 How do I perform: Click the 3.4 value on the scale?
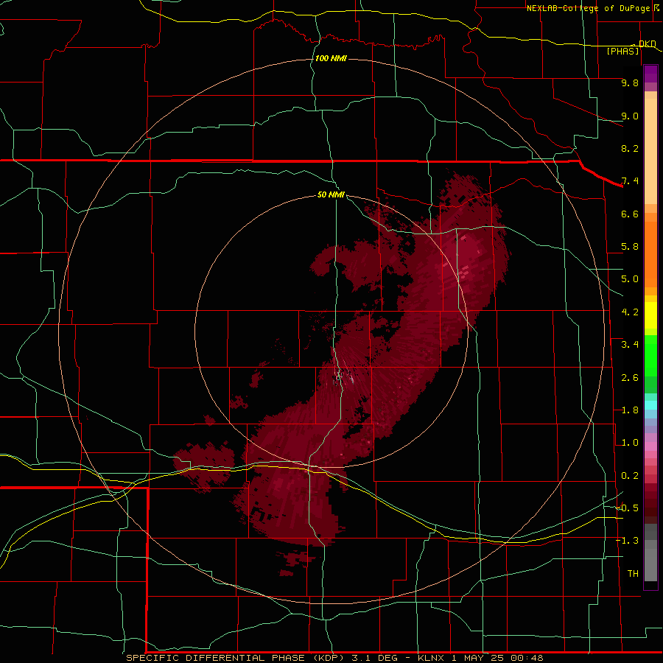click(x=630, y=345)
